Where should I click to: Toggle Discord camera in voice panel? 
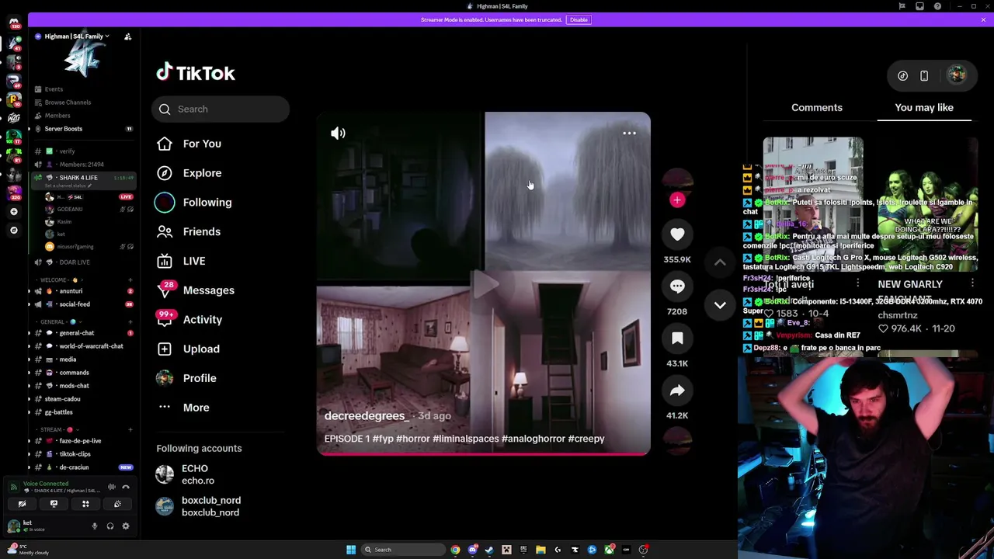click(22, 505)
